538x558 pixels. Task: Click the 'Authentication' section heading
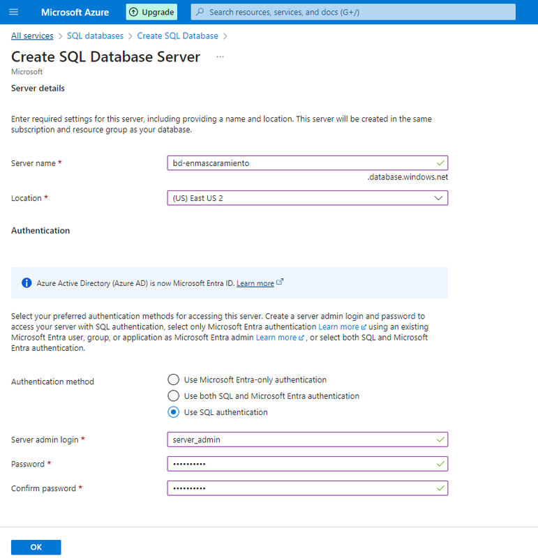click(40, 231)
